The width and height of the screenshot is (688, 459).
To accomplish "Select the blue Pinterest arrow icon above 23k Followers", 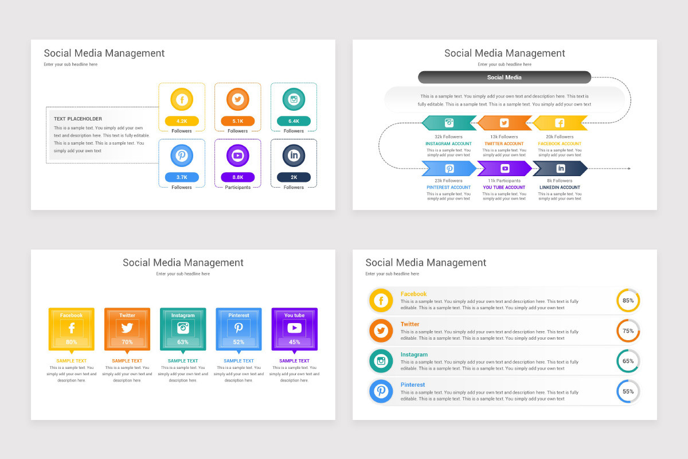I will [449, 169].
